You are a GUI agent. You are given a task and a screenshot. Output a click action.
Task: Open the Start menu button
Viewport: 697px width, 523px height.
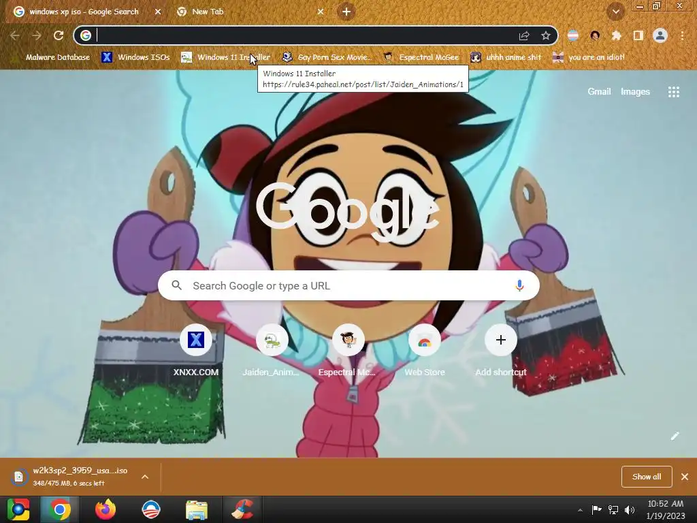18,509
